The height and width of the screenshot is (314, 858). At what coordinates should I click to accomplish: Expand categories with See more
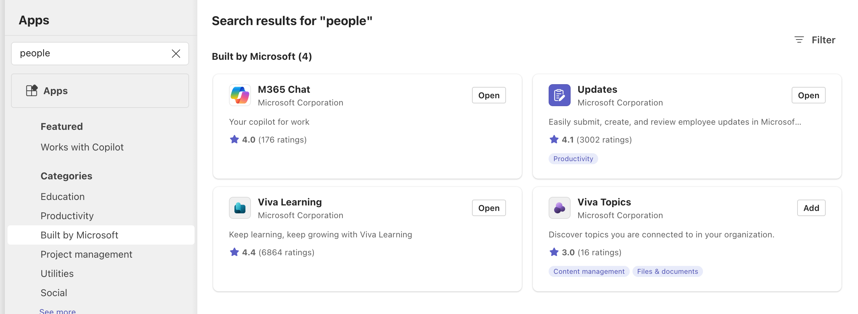pos(57,311)
